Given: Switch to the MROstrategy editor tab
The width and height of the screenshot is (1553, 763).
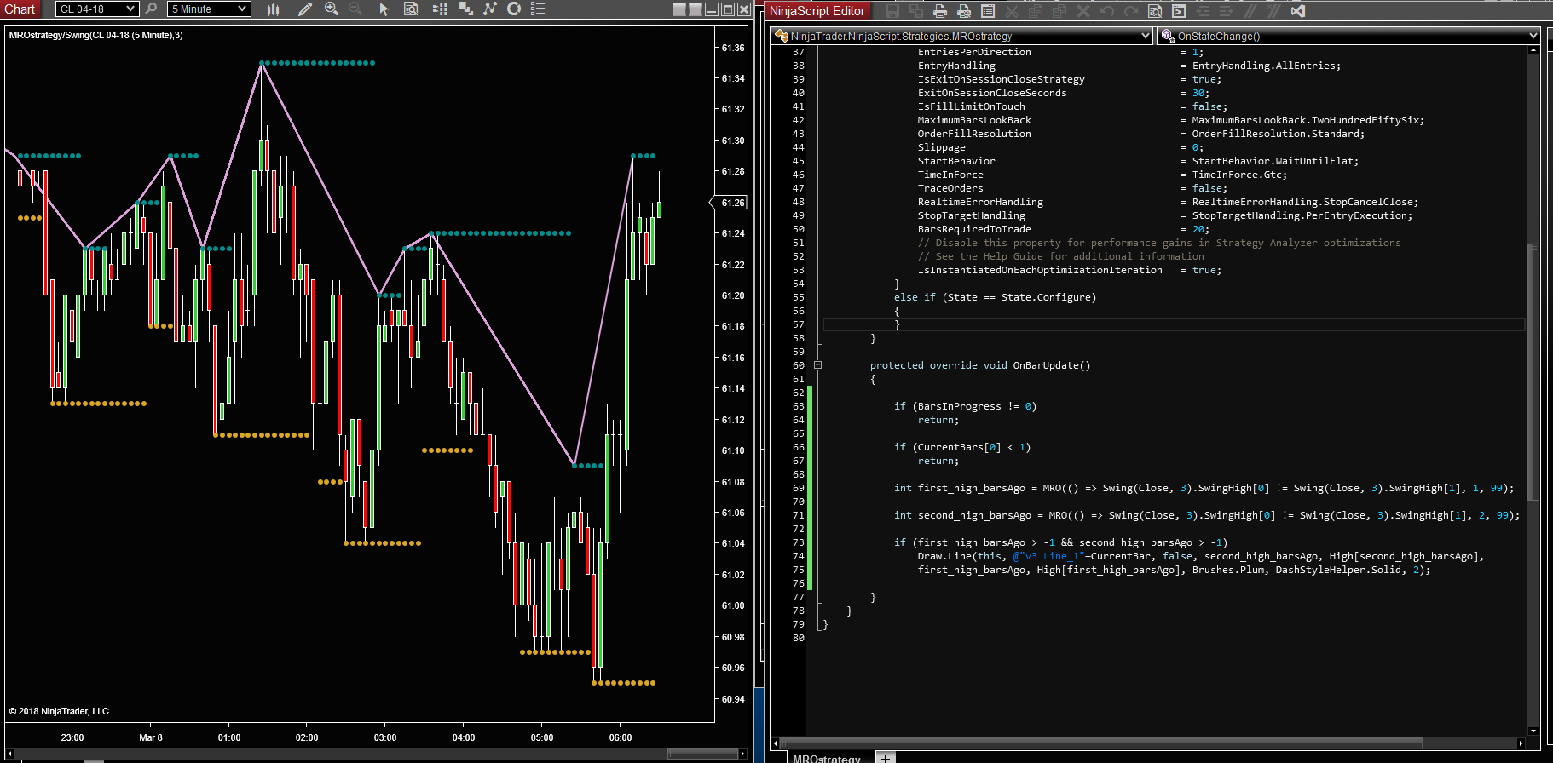Looking at the screenshot, I should tap(826, 758).
